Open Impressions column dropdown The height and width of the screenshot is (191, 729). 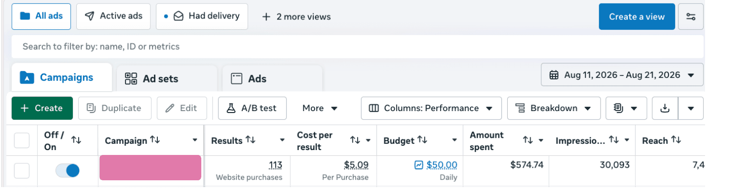pyautogui.click(x=627, y=140)
